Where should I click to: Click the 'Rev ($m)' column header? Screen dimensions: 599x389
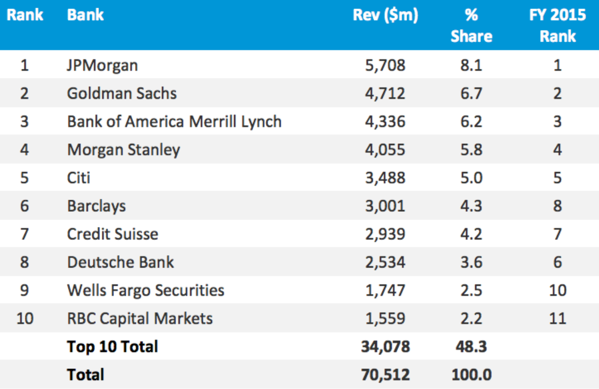coord(385,15)
